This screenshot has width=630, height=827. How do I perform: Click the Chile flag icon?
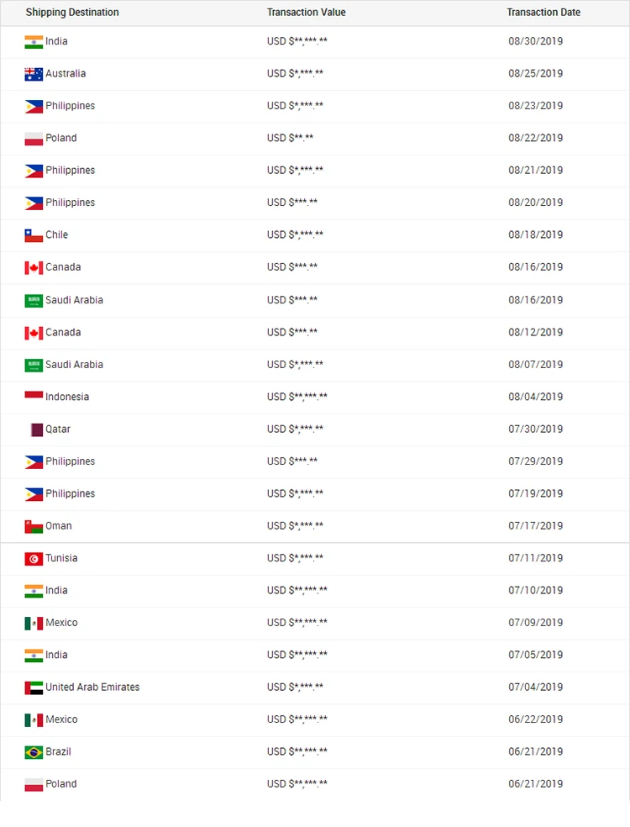34,235
